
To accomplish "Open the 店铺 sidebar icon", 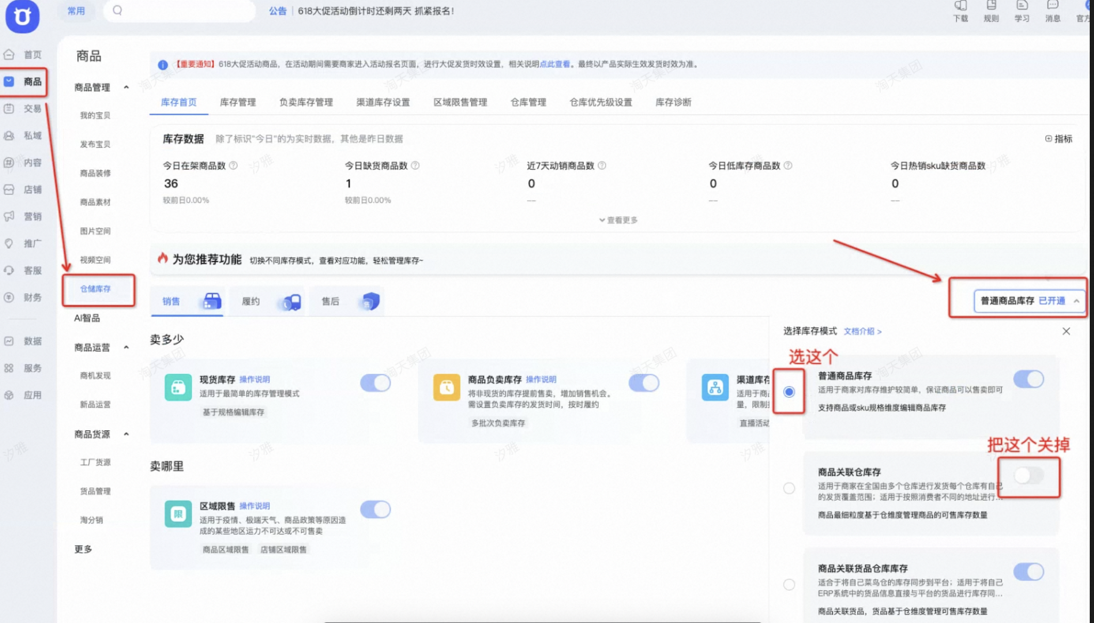I will [x=9, y=190].
